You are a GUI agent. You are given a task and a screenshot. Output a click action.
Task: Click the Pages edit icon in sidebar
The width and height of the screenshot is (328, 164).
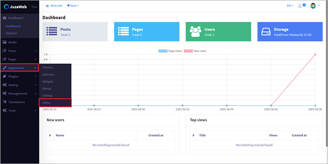click(5, 59)
